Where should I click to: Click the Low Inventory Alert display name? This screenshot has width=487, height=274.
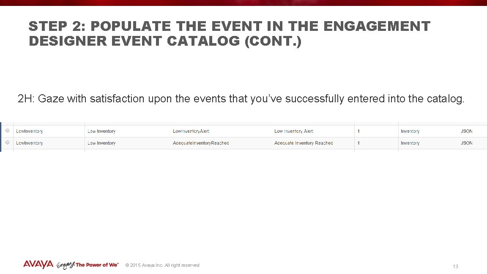click(x=293, y=131)
